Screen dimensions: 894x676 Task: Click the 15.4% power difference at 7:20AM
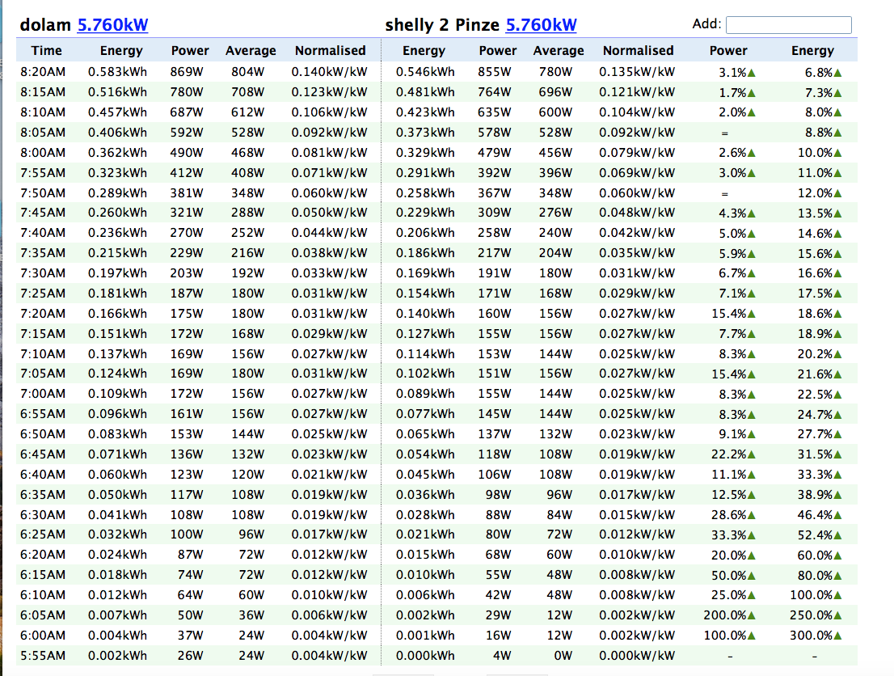[728, 314]
